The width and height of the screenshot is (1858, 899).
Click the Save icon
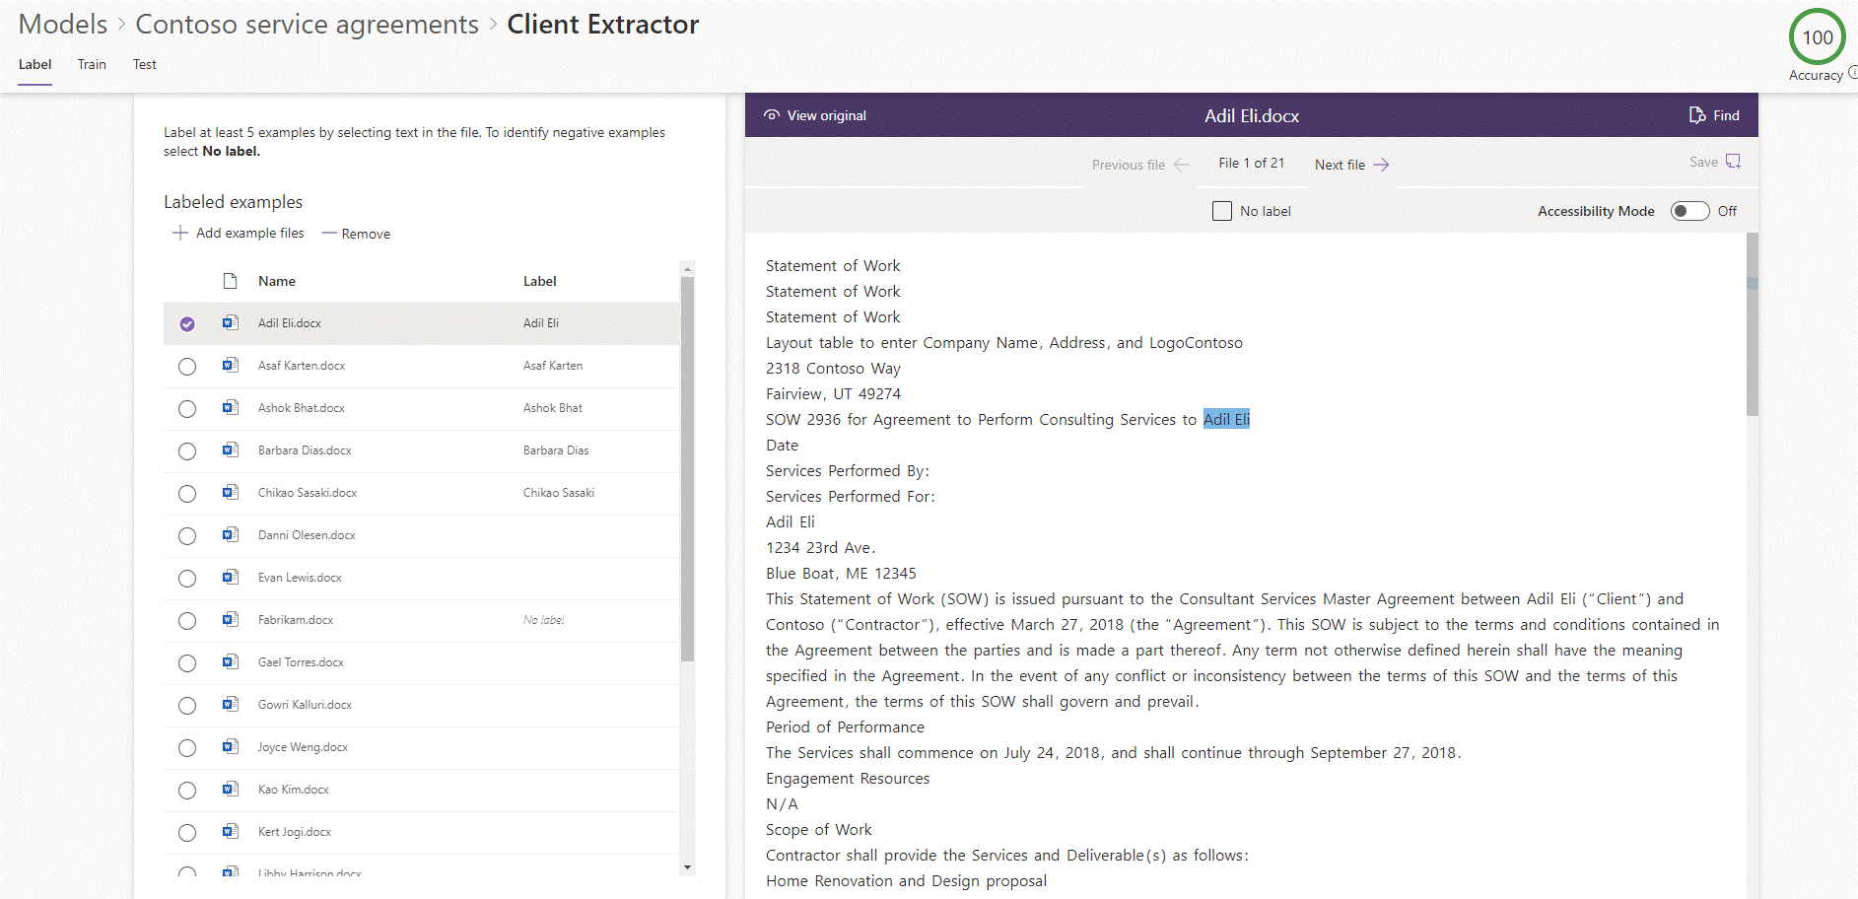[x=1735, y=162]
